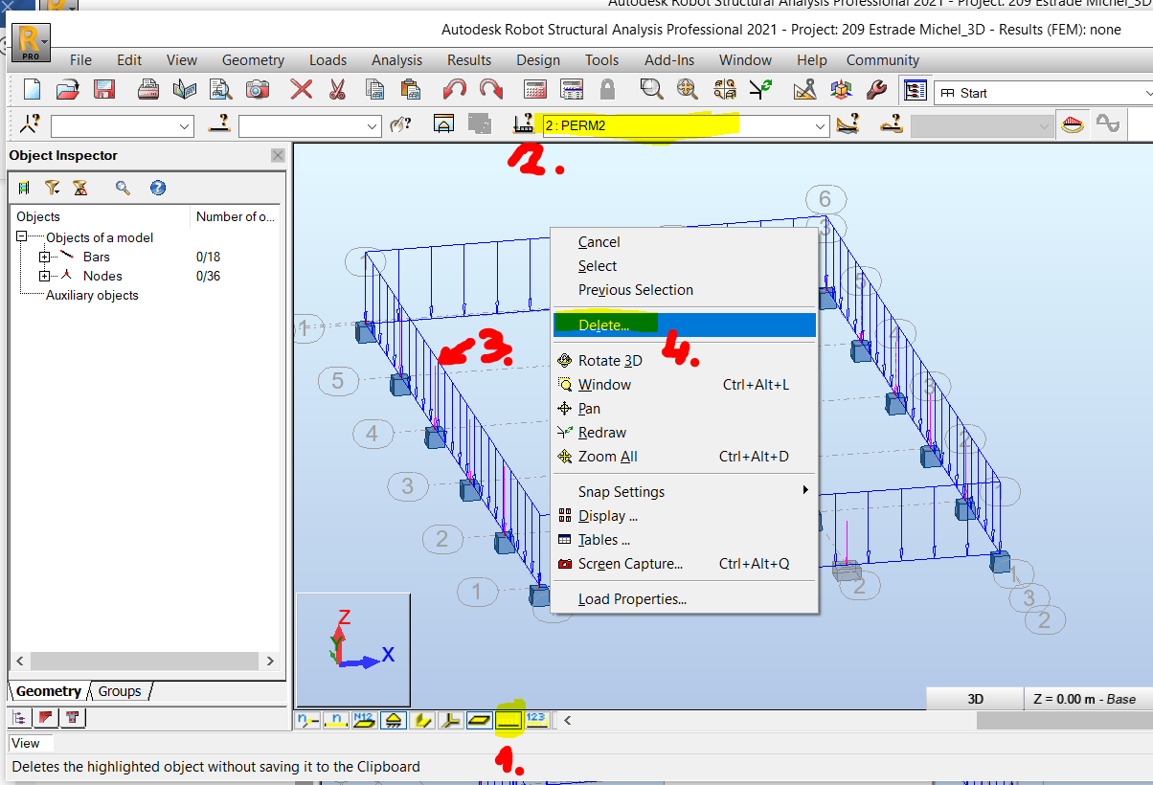Image resolution: width=1153 pixels, height=785 pixels.
Task: Toggle bar numbers display icon
Action: [336, 720]
